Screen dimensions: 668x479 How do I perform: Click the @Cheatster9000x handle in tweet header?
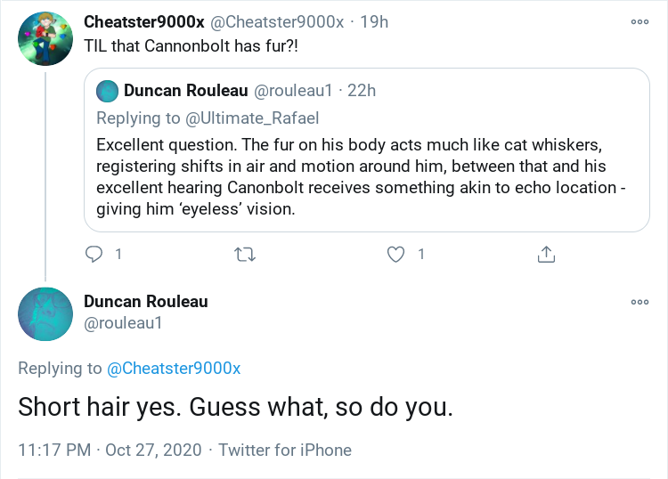coord(276,22)
